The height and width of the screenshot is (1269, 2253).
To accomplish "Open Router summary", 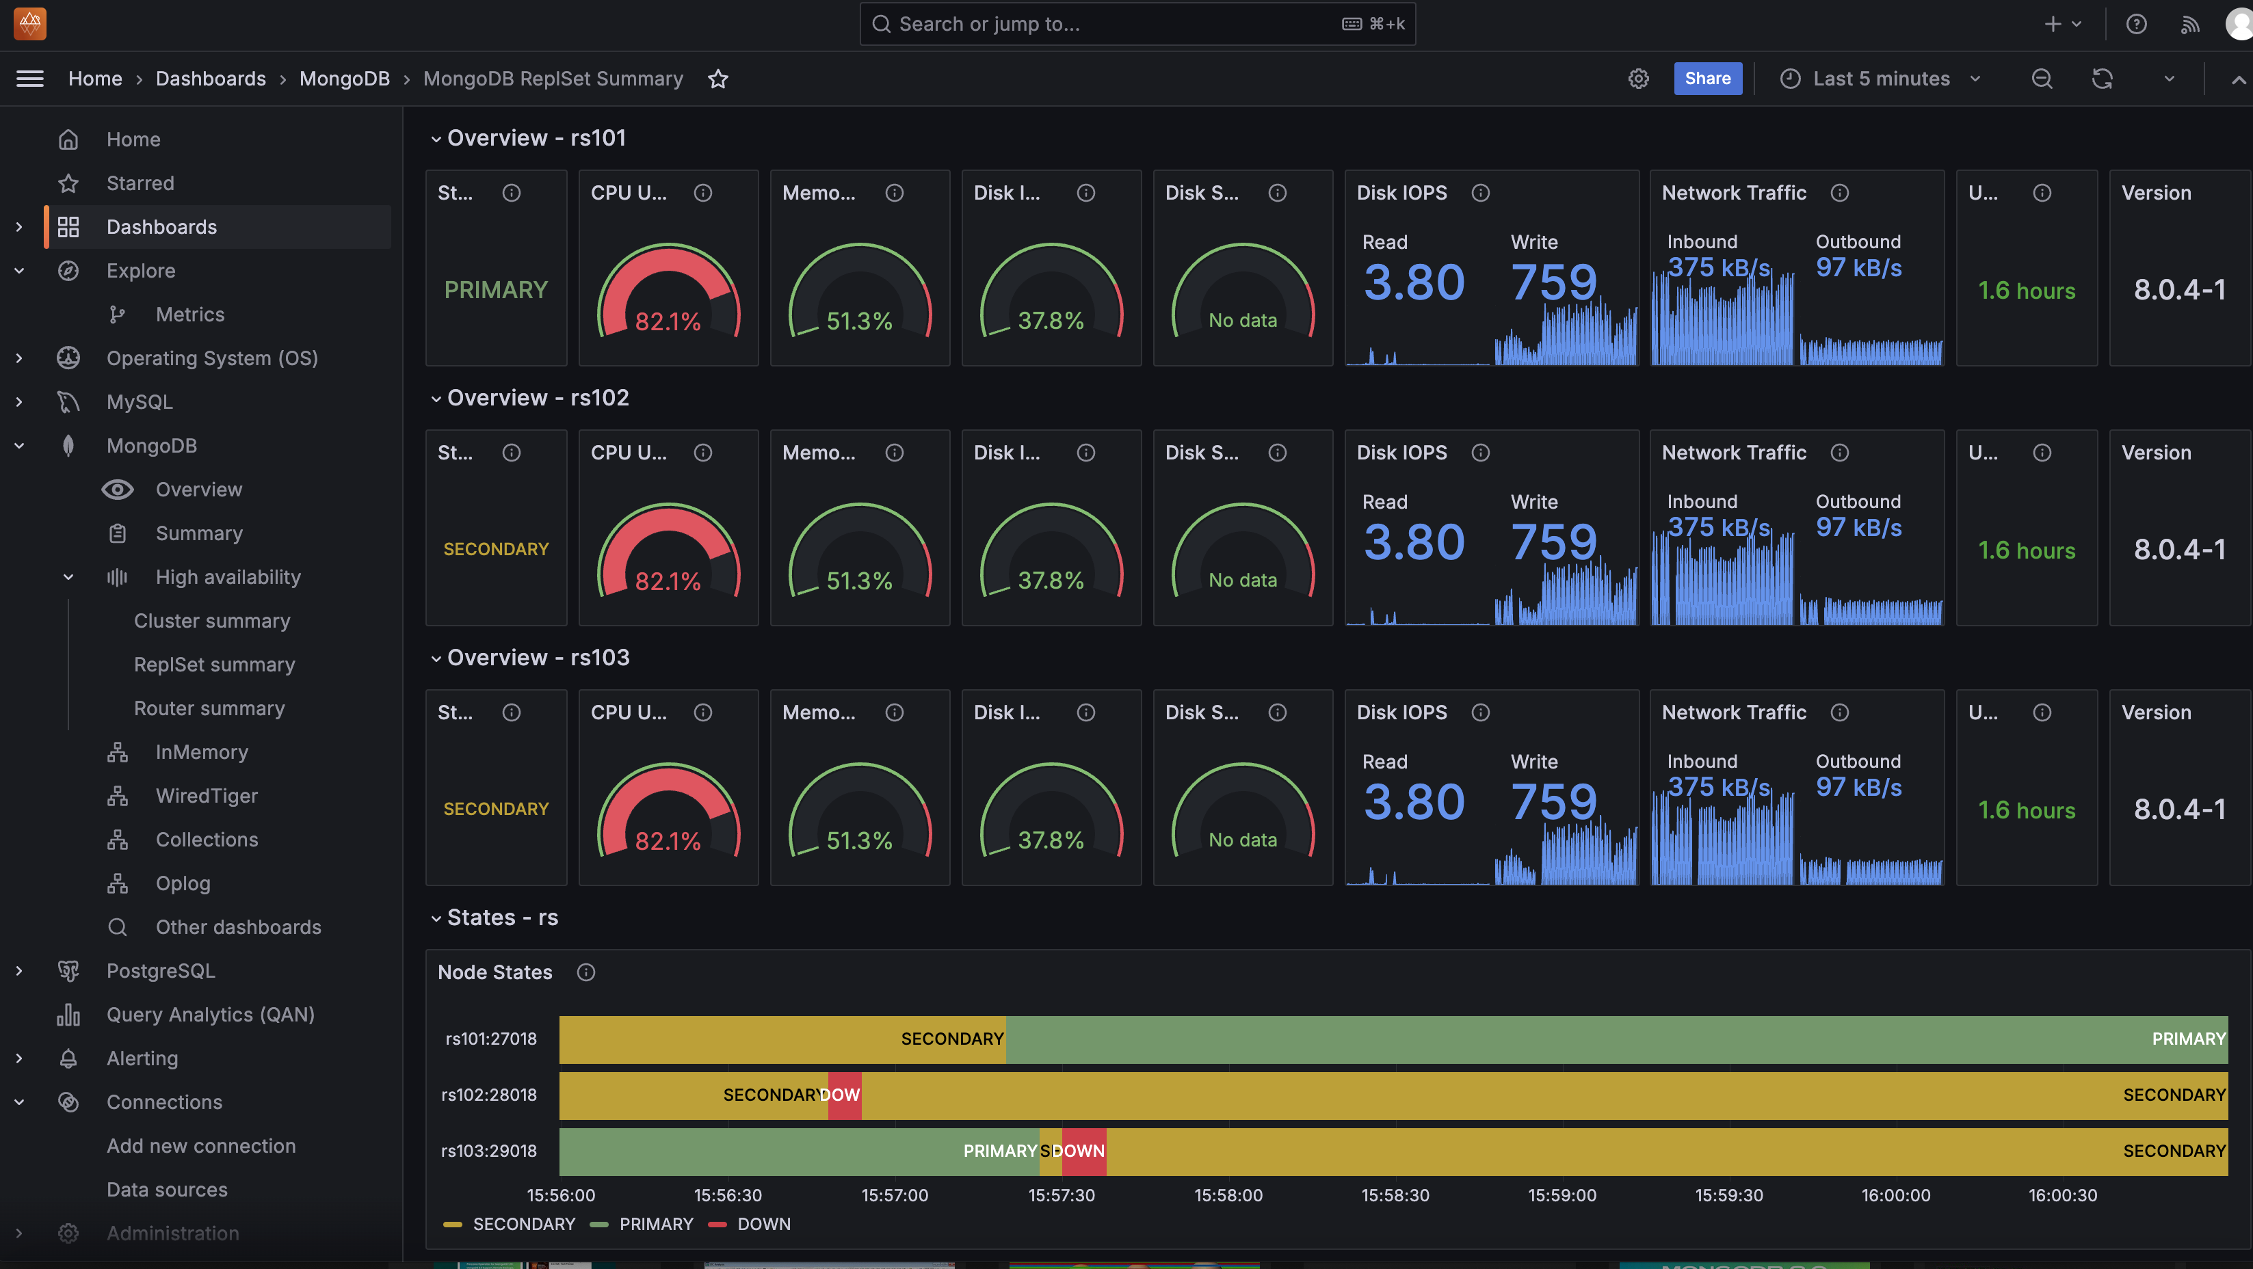I will [x=209, y=708].
